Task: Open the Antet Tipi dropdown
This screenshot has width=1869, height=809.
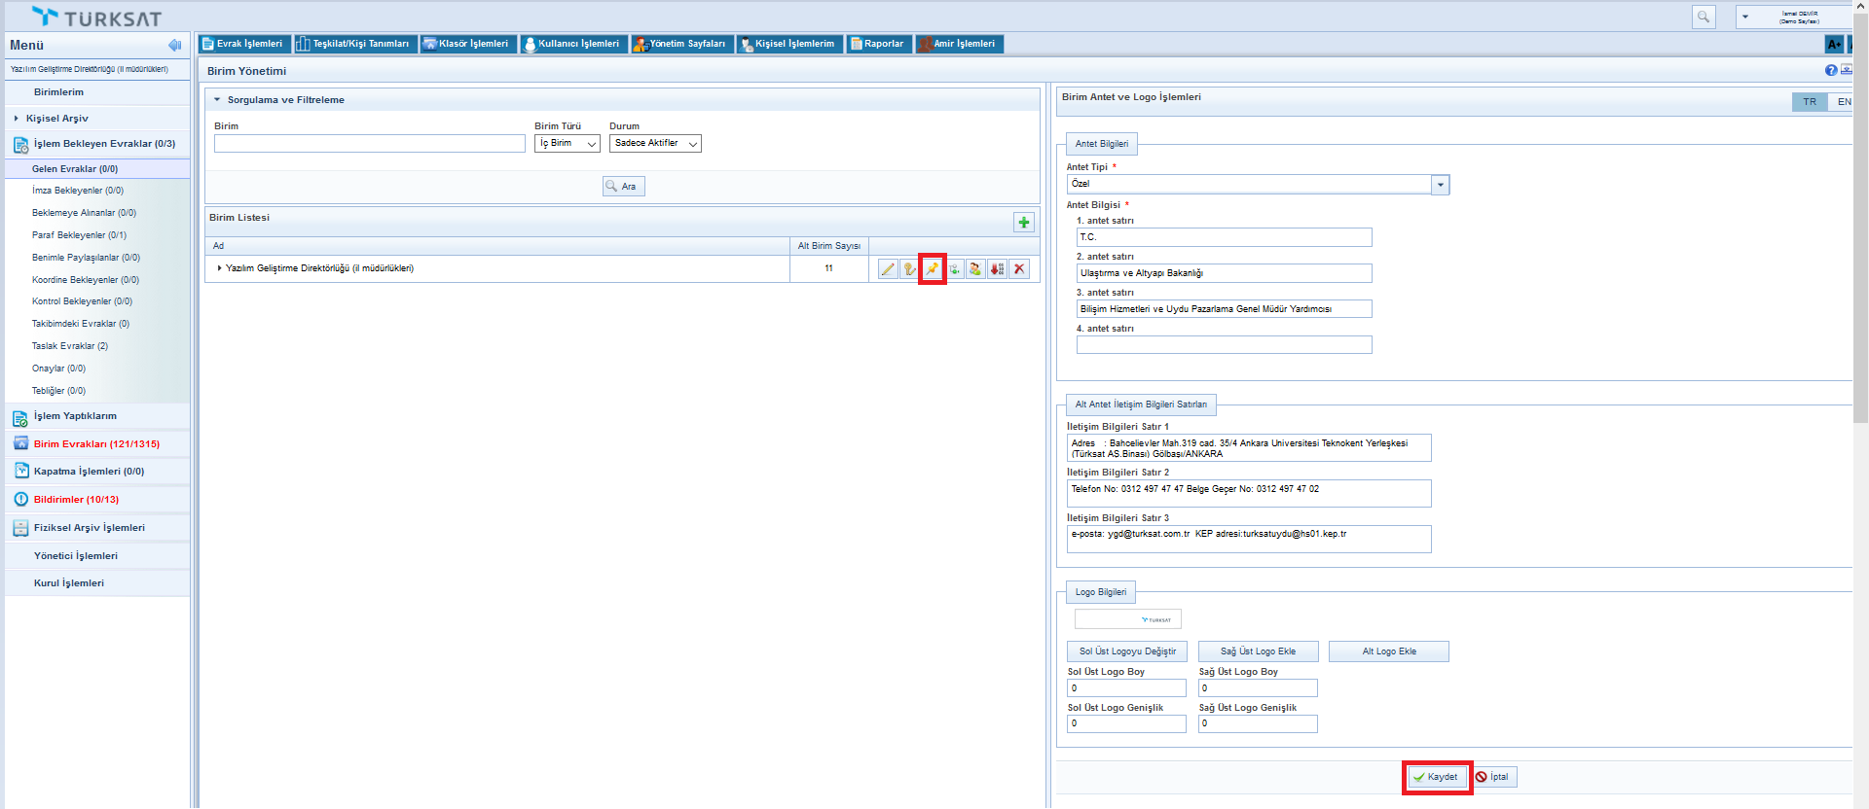Action: pyautogui.click(x=1440, y=185)
